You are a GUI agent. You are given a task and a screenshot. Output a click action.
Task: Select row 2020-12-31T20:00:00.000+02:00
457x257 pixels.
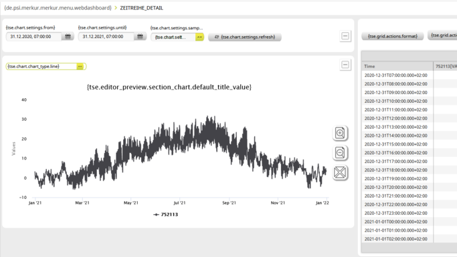pyautogui.click(x=409, y=187)
